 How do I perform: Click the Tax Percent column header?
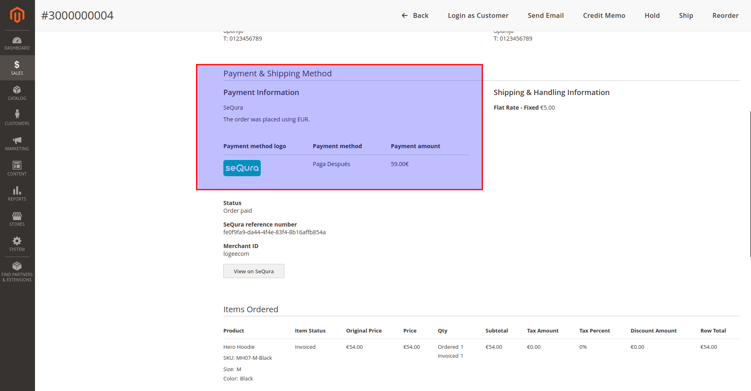coord(595,331)
